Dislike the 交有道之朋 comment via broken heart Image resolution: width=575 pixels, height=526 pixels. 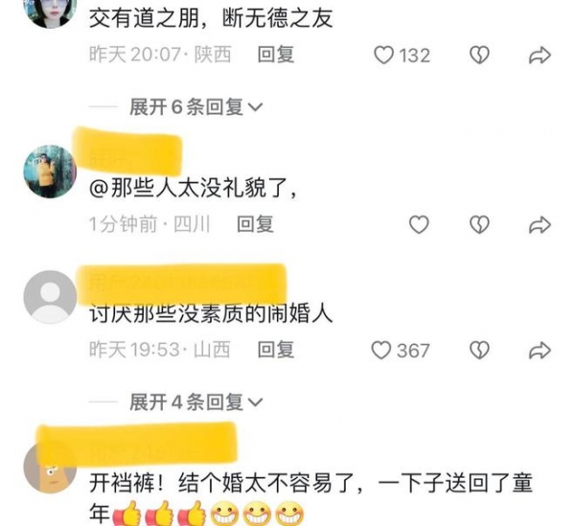[480, 56]
